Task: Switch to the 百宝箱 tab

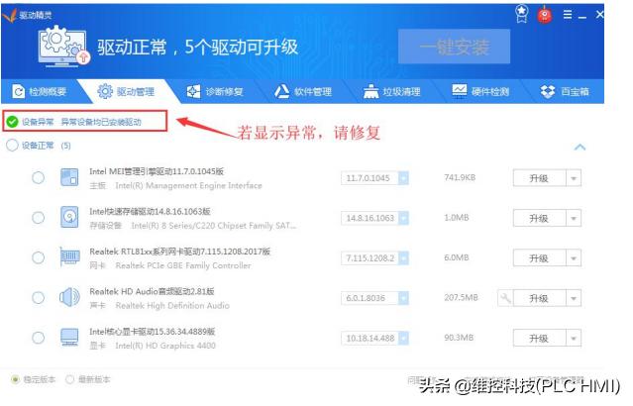Action: click(x=566, y=92)
